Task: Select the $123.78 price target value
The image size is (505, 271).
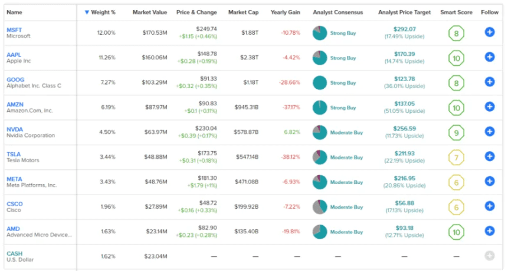Action: tap(405, 79)
